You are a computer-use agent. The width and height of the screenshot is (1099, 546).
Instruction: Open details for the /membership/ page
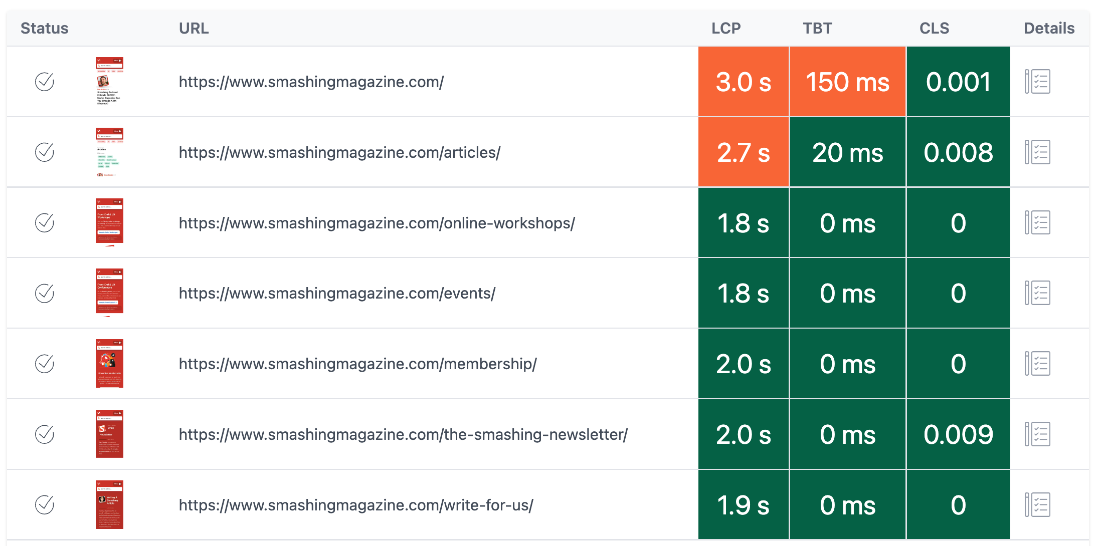click(x=1038, y=364)
